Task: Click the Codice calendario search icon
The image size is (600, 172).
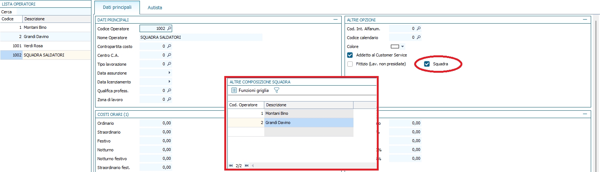Action: coord(419,37)
